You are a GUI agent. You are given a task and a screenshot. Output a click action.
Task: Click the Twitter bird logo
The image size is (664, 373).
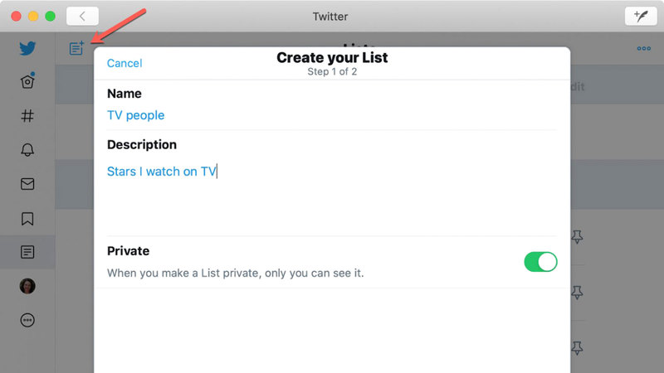(x=27, y=48)
